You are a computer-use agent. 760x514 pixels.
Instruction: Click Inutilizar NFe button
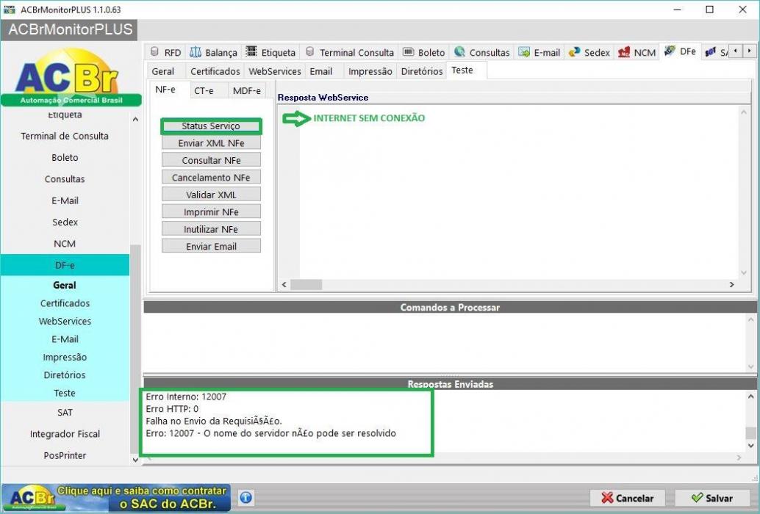[211, 229]
